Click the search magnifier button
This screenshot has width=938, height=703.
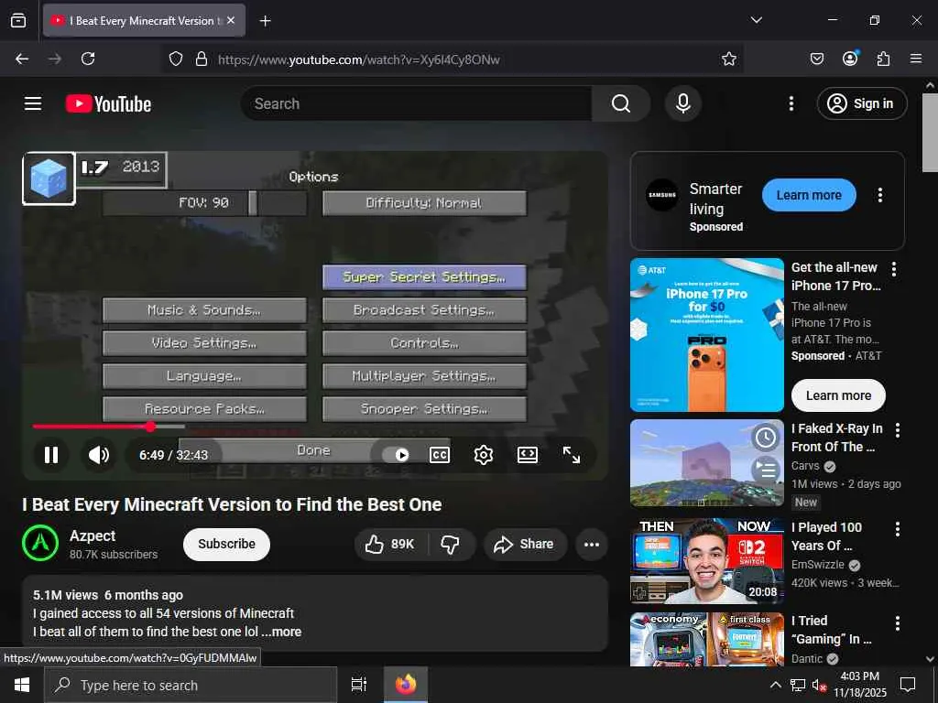coord(621,103)
